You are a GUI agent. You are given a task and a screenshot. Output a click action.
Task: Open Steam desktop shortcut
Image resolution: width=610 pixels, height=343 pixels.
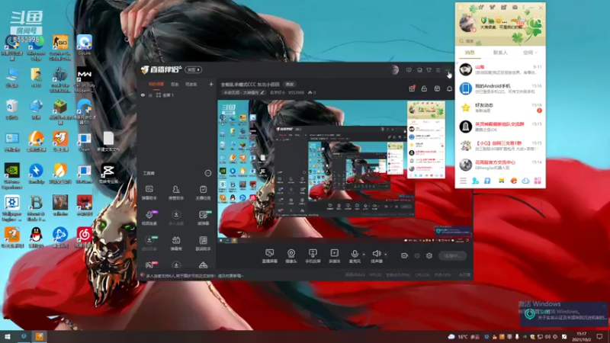coord(84,142)
